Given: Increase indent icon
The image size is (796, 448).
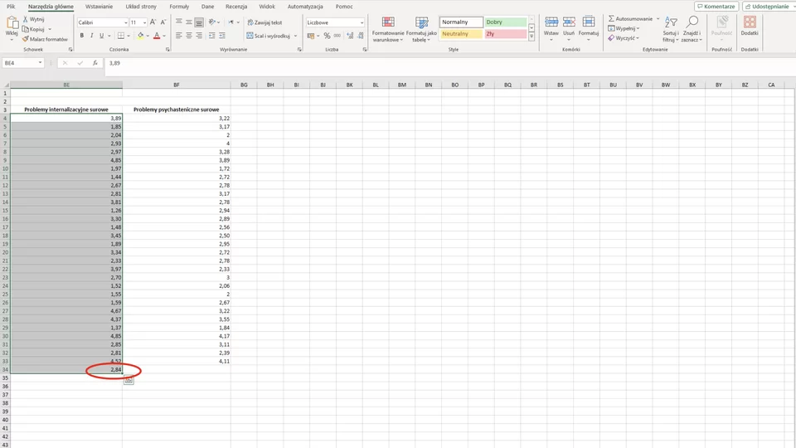Looking at the screenshot, I should click(x=222, y=36).
